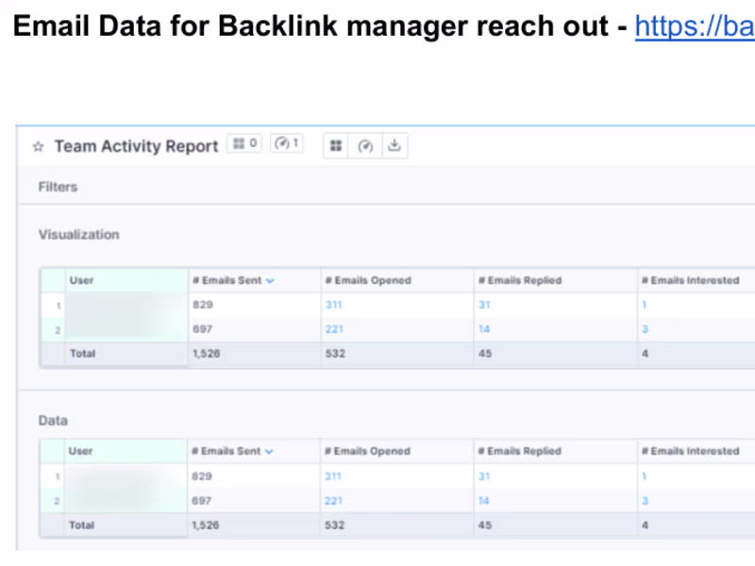Viewport: 755px width, 566px height.
Task: Click 14 emails replied link in Data table
Action: (x=484, y=501)
